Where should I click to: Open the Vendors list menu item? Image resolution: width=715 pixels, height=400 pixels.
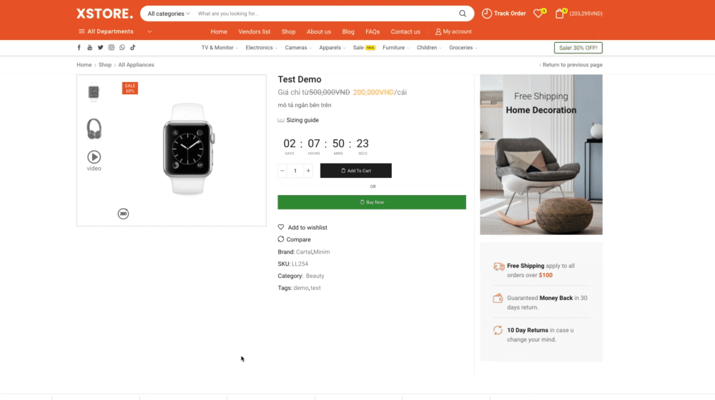pyautogui.click(x=254, y=31)
